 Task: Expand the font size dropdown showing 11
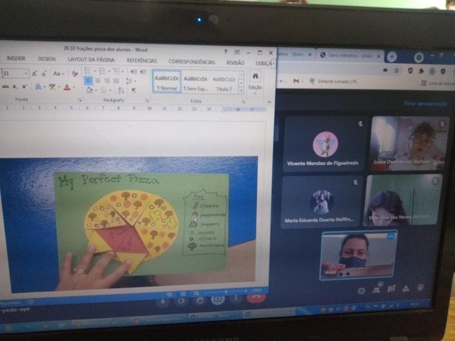tap(26, 74)
